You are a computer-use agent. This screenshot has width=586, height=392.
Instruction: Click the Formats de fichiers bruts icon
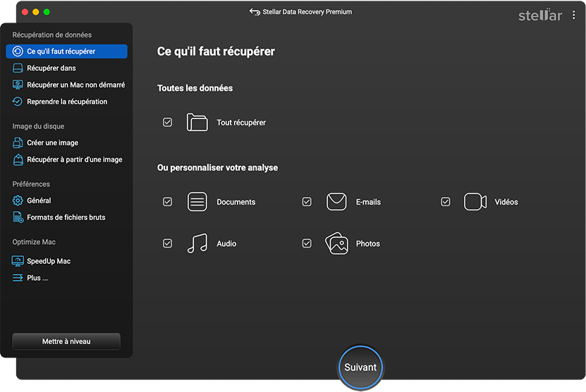[18, 217]
